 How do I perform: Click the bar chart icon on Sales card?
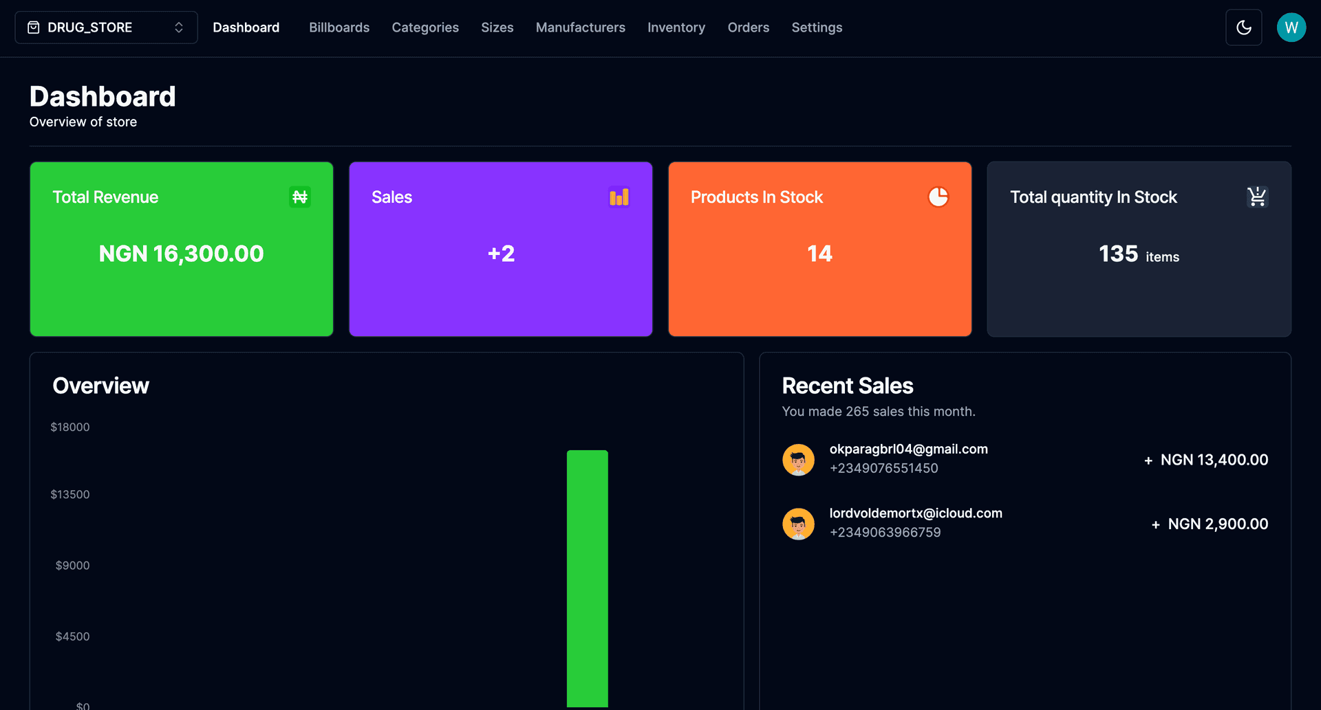click(x=619, y=197)
